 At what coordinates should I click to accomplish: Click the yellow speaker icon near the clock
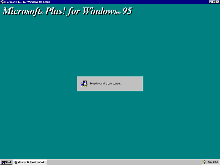(x=205, y=162)
